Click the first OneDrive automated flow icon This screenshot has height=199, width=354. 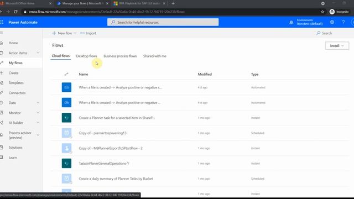tap(66, 87)
